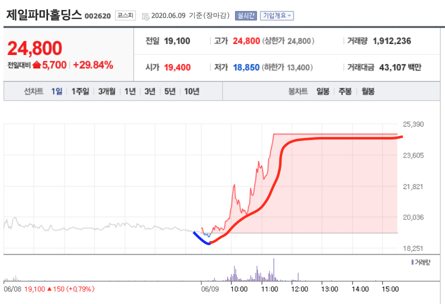
Task: Click the 06/09 date axis label
Action: [x=210, y=289]
